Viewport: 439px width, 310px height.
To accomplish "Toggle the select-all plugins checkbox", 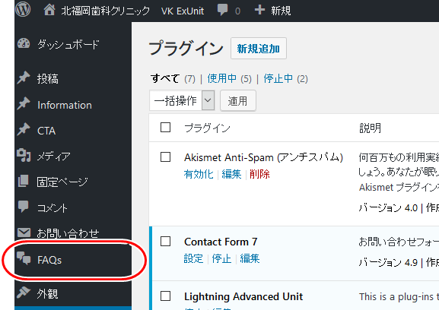I will point(165,127).
